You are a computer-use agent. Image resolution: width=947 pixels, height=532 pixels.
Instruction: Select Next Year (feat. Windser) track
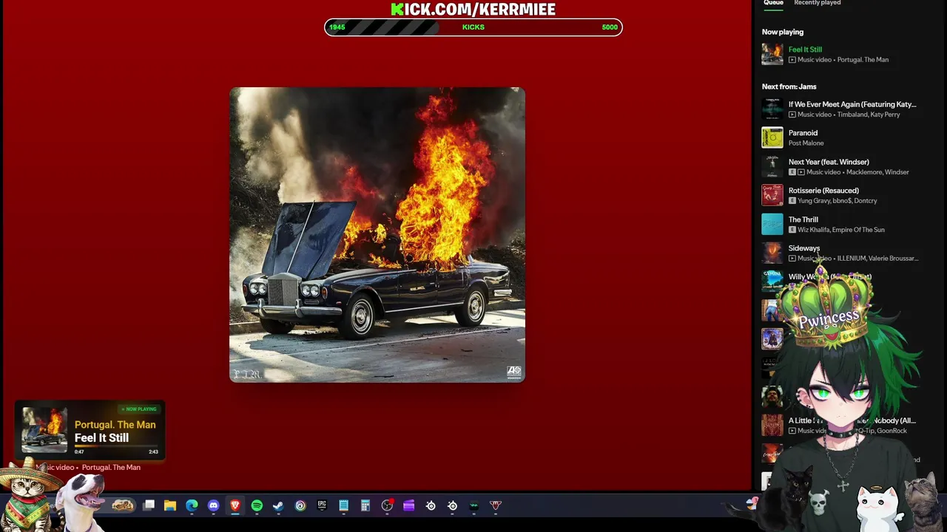pyautogui.click(x=829, y=162)
